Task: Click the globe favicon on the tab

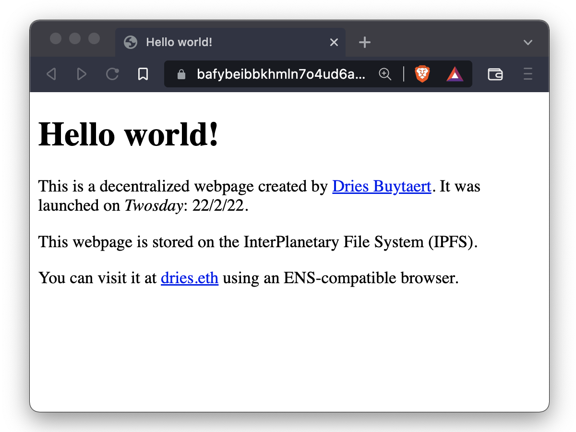Action: pyautogui.click(x=130, y=42)
